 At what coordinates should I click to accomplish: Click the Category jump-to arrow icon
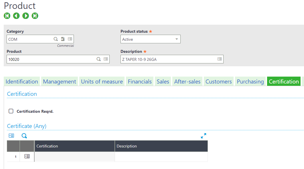click(63, 39)
